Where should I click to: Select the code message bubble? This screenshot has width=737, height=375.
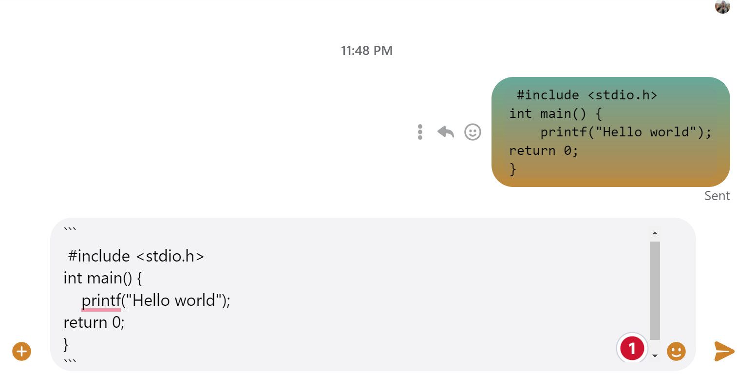(611, 131)
